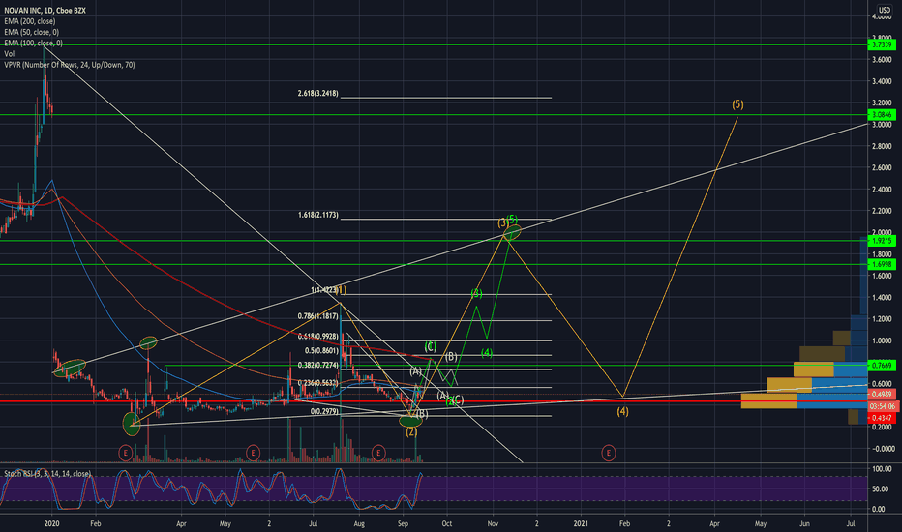
Task: Select the green ellipse at the (3)(5) target
Action: [512, 232]
